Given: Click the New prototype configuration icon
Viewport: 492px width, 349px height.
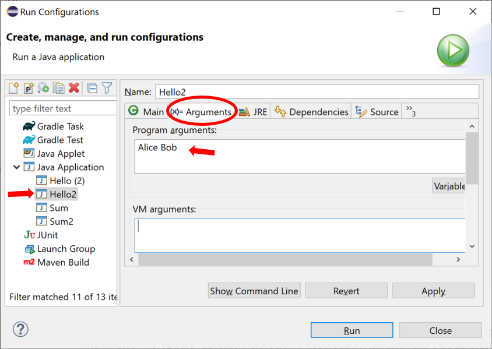Looking at the screenshot, I should (29, 88).
